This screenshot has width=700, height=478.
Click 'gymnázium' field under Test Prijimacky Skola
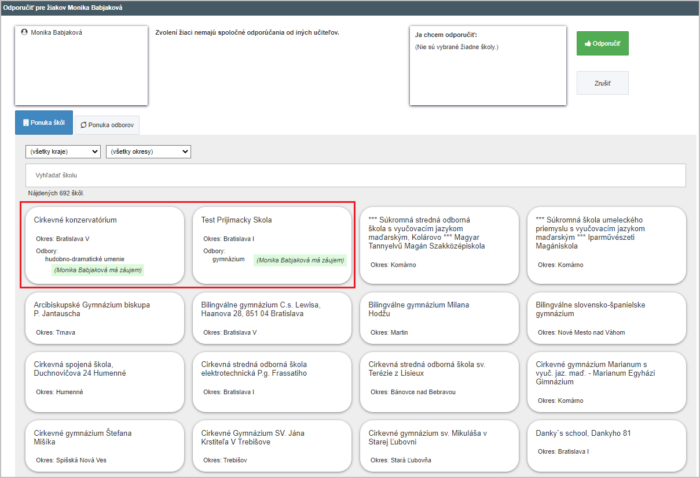(x=228, y=259)
